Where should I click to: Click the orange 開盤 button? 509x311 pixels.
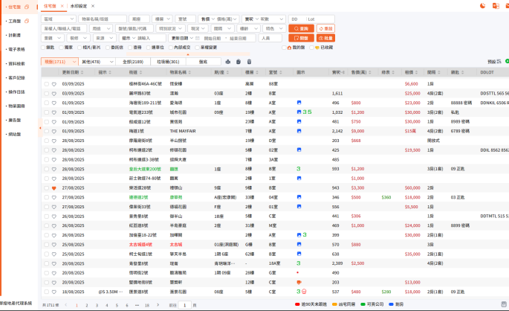tap(301, 38)
